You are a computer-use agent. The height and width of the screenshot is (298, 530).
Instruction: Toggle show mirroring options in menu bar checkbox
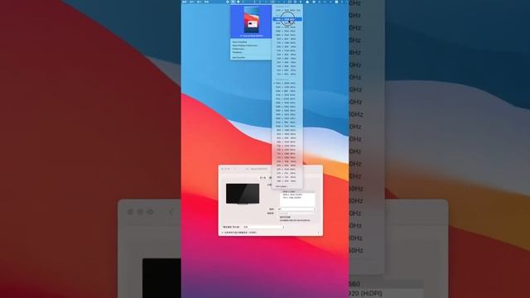[223, 233]
